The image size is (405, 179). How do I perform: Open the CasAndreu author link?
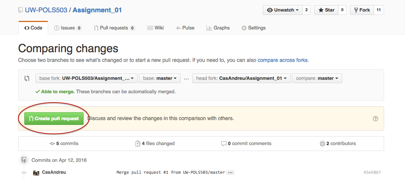tap(54, 172)
